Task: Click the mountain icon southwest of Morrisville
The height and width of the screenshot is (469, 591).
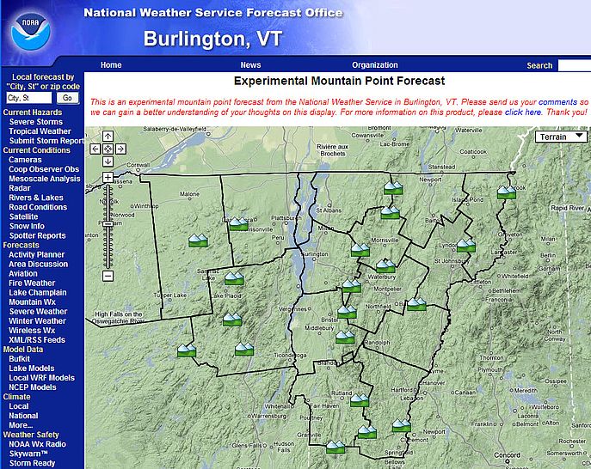Action: 360,250
